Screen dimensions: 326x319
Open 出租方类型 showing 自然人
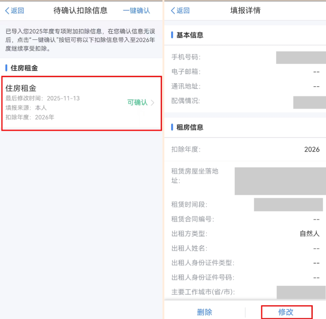(309, 234)
